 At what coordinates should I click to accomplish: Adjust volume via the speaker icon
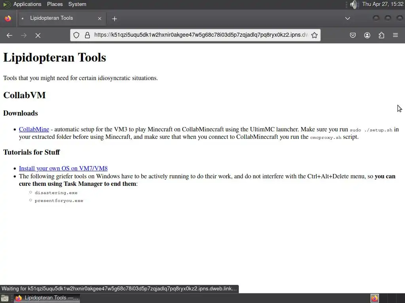(x=354, y=4)
